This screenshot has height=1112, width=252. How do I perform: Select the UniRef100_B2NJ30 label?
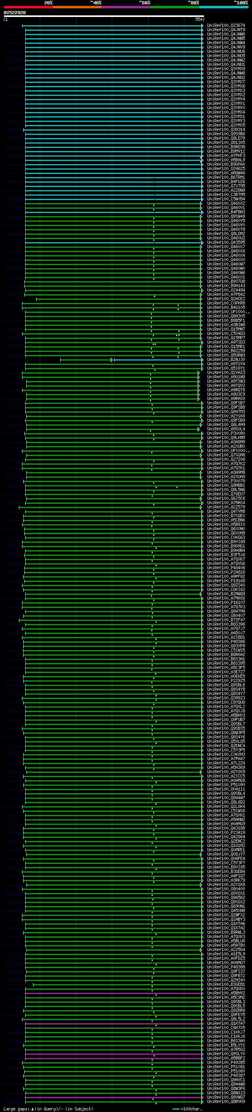click(226, 360)
